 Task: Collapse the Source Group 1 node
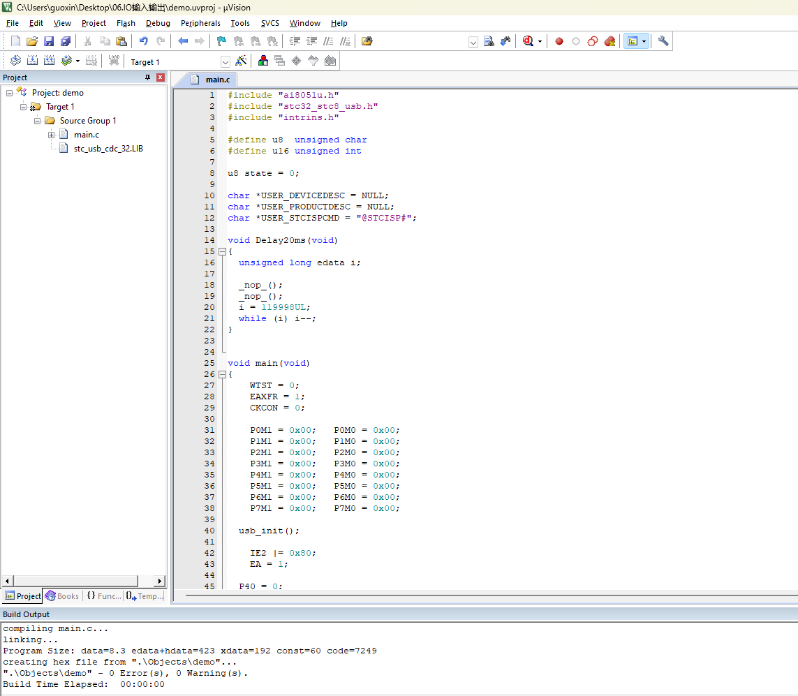37,121
